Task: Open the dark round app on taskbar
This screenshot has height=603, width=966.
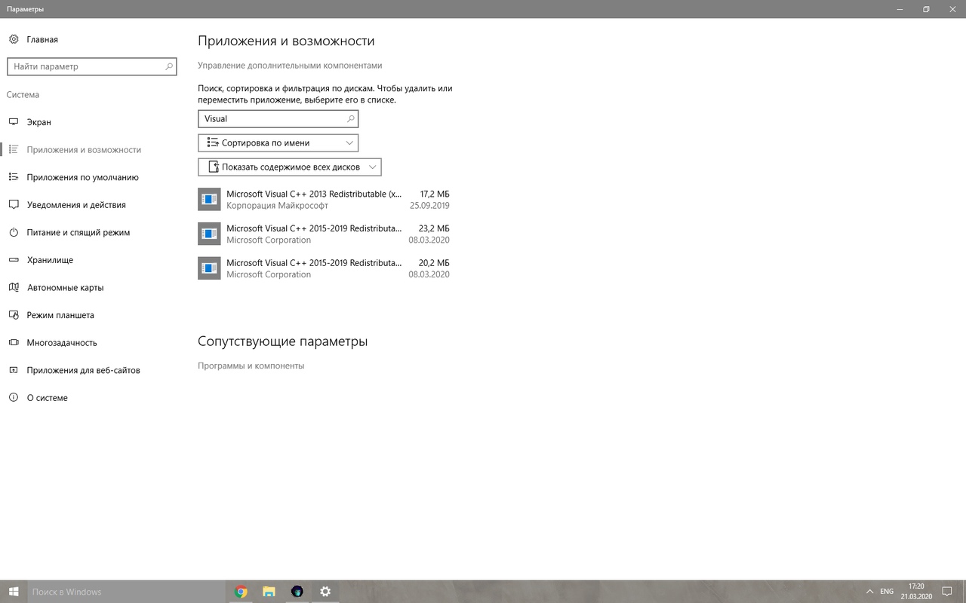Action: (297, 592)
